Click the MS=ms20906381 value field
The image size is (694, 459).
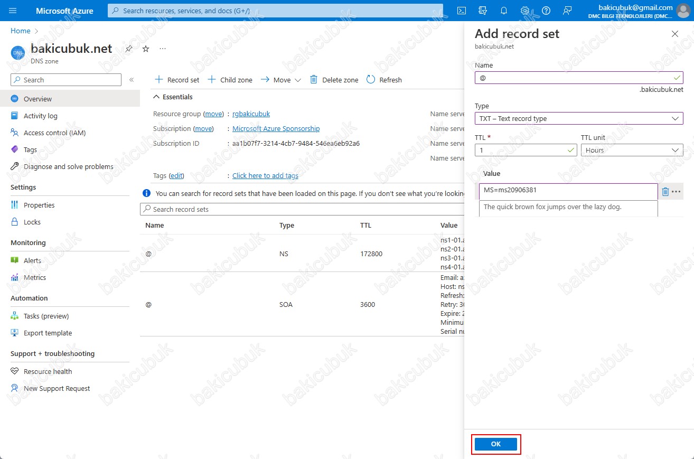coord(568,192)
